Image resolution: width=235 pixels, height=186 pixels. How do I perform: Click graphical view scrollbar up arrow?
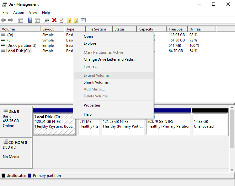[232, 108]
